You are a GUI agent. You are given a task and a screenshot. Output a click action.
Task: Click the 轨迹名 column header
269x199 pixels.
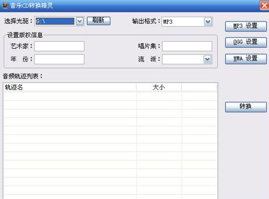point(70,87)
